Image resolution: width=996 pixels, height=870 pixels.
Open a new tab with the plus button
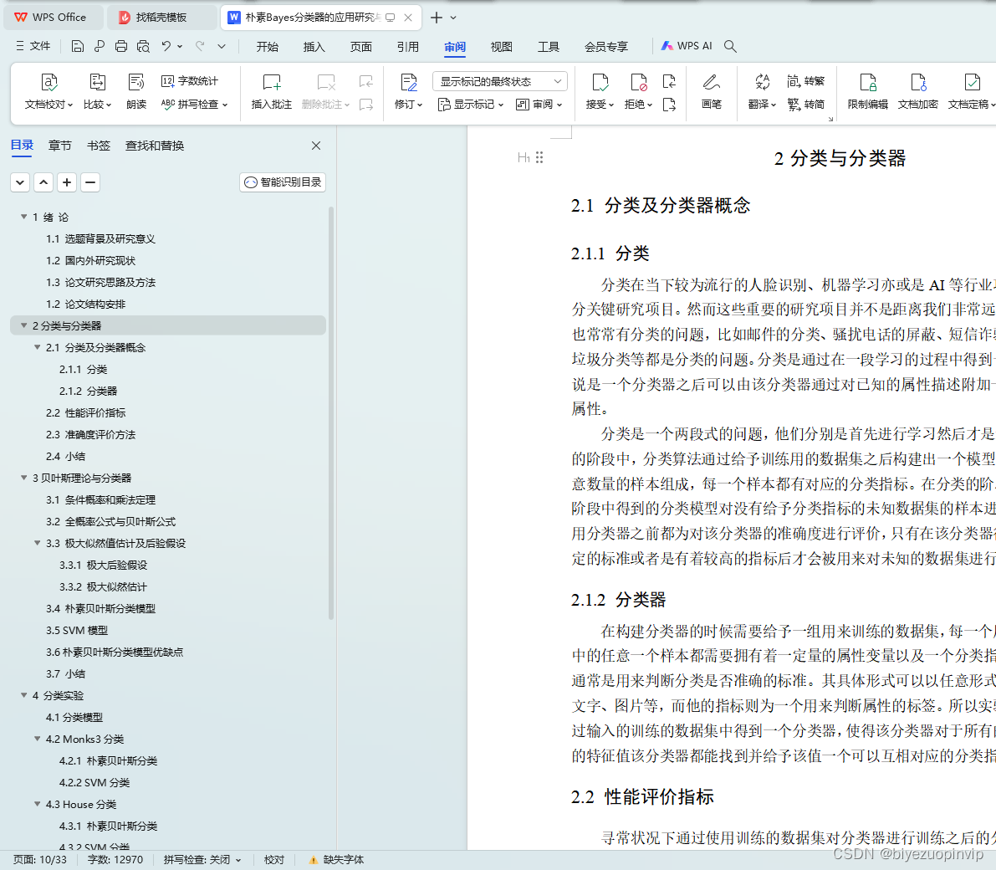pyautogui.click(x=437, y=18)
